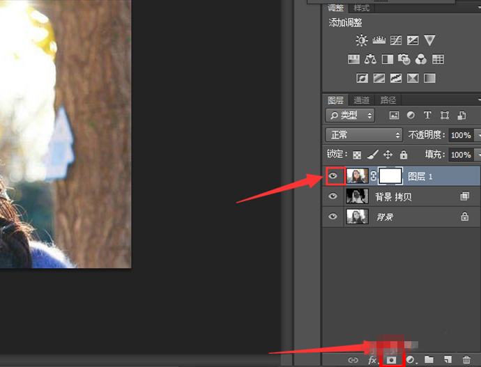
Task: Switch to the 通道 tab
Action: click(361, 100)
